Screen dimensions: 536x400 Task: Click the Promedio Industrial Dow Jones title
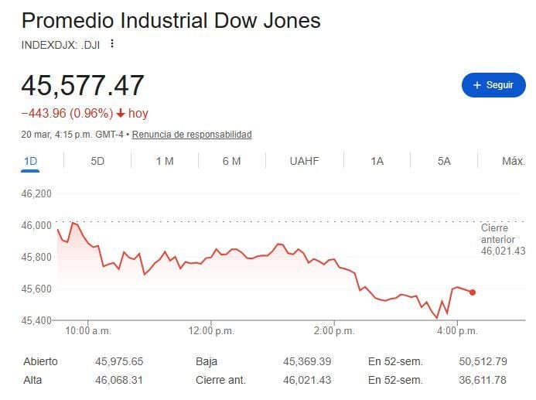pos(171,20)
